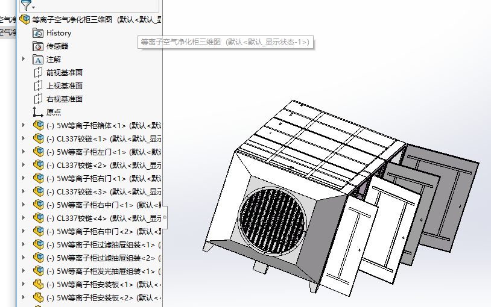The width and height of the screenshot is (491, 307).
Task: Click the 5W等离子柜安装板<1> part icon
Action: pos(38,284)
